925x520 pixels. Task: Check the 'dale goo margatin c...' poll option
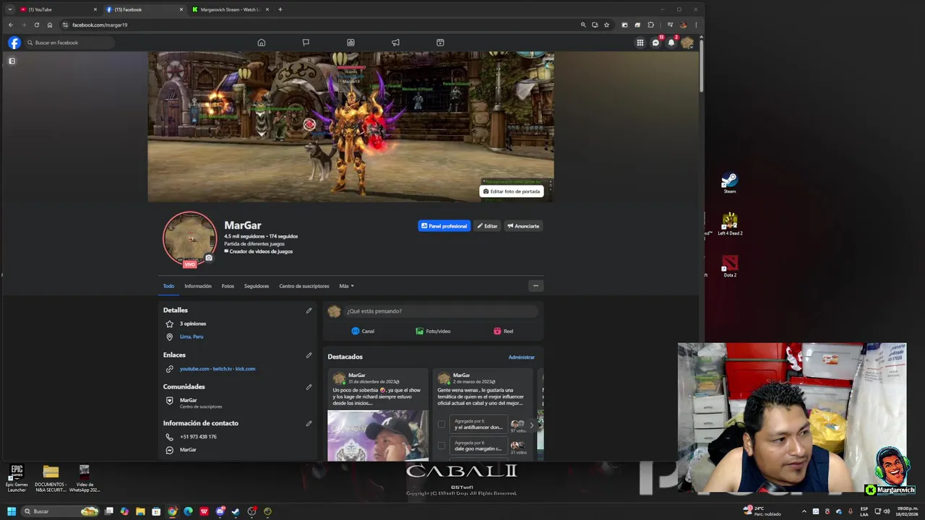442,446
